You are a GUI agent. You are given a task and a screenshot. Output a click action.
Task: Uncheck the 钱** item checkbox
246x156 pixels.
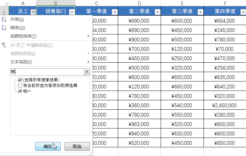pyautogui.click(x=20, y=91)
